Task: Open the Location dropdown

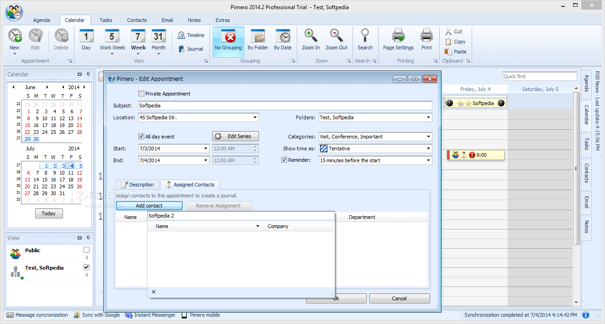Action: (255, 117)
